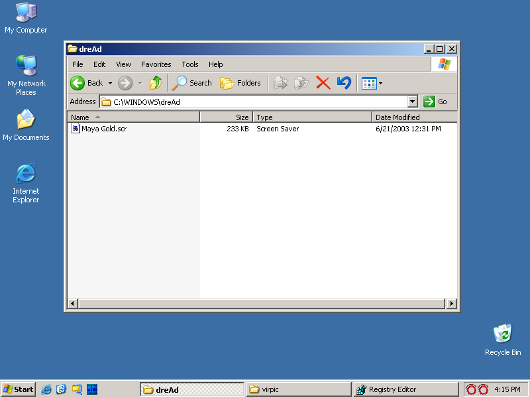Image resolution: width=530 pixels, height=398 pixels.
Task: Click the Move To toolbar icon
Action: (280, 83)
